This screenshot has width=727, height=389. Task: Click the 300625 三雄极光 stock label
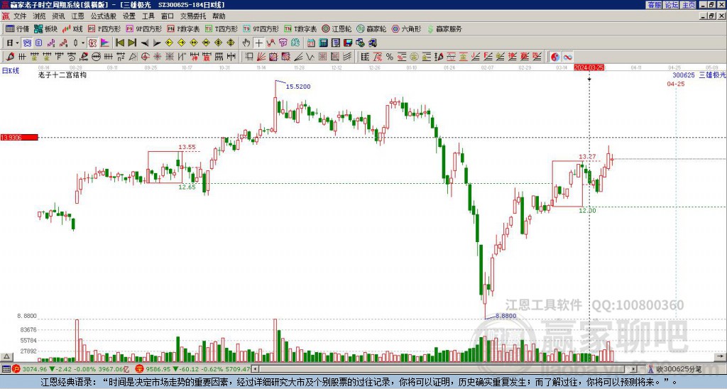click(699, 75)
